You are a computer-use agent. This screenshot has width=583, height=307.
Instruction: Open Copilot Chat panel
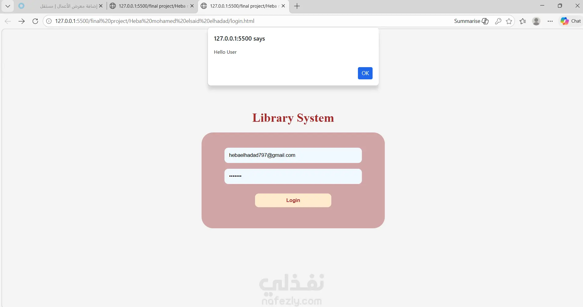click(x=570, y=21)
